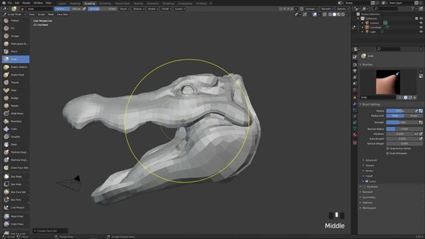Open the Stroke dropdown in header
Image resolution: width=425 pixels, height=239 pixels.
point(153,9)
